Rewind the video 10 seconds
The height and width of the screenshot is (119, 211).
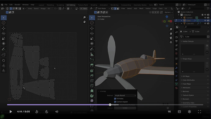click(37, 112)
